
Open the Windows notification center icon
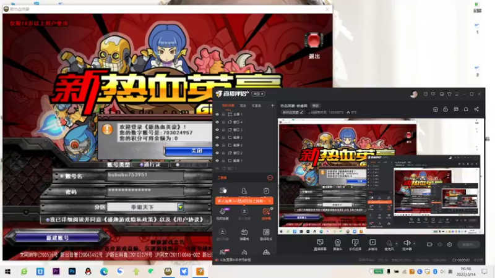484,271
